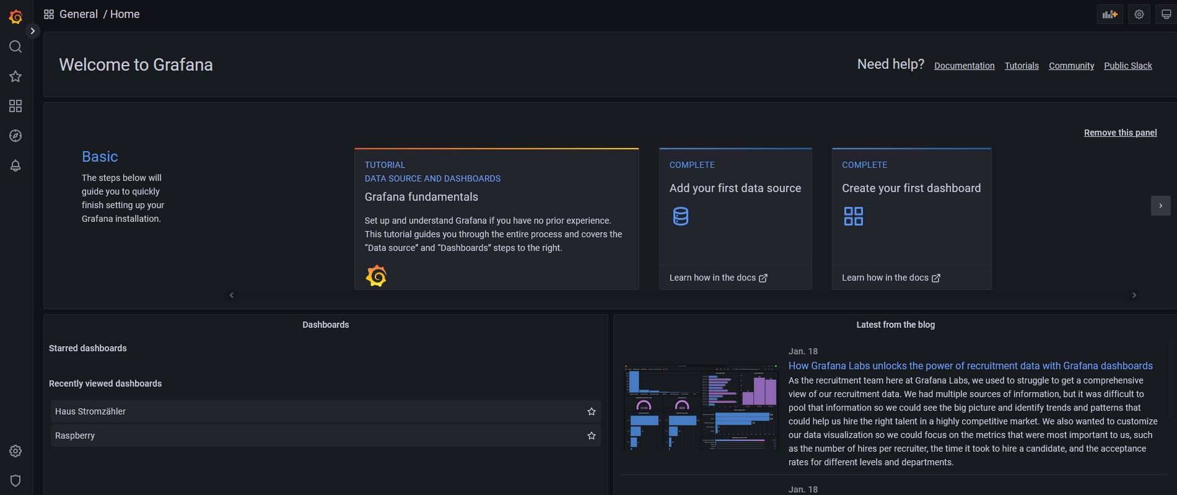Open the Alerting bell icon
This screenshot has height=495, width=1177.
pyautogui.click(x=15, y=165)
